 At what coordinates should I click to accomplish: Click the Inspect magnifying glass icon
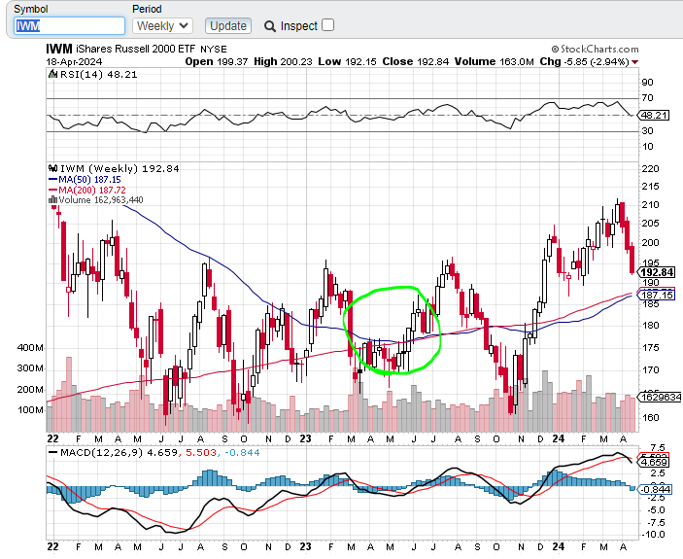click(x=270, y=26)
